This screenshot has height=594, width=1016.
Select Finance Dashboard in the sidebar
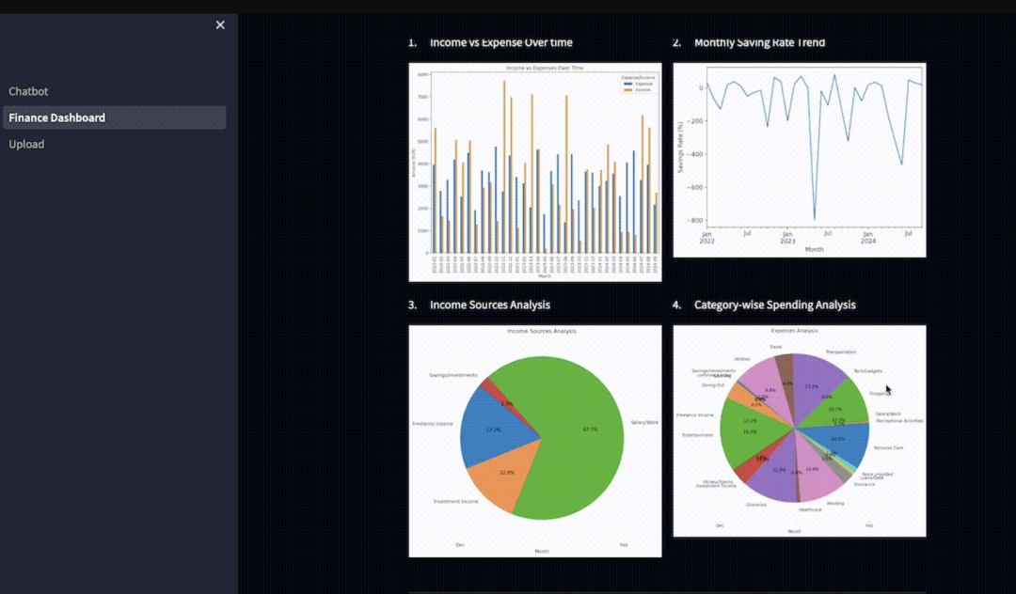[56, 117]
